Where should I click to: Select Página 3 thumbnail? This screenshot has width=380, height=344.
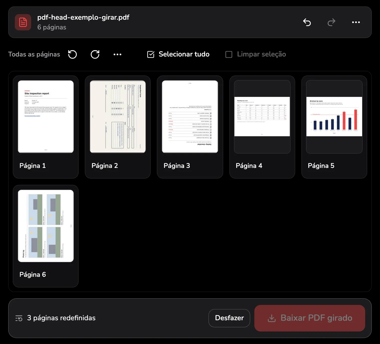tap(190, 117)
